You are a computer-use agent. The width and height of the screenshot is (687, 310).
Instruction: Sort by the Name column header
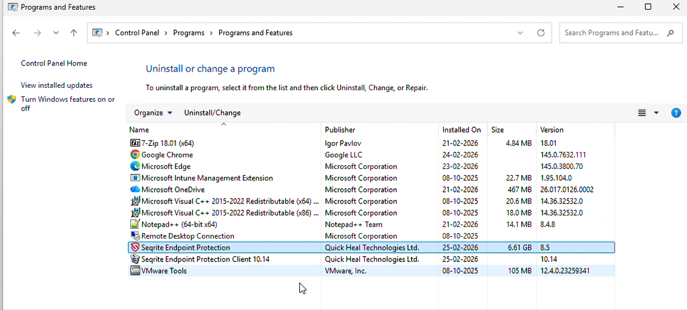(x=225, y=130)
